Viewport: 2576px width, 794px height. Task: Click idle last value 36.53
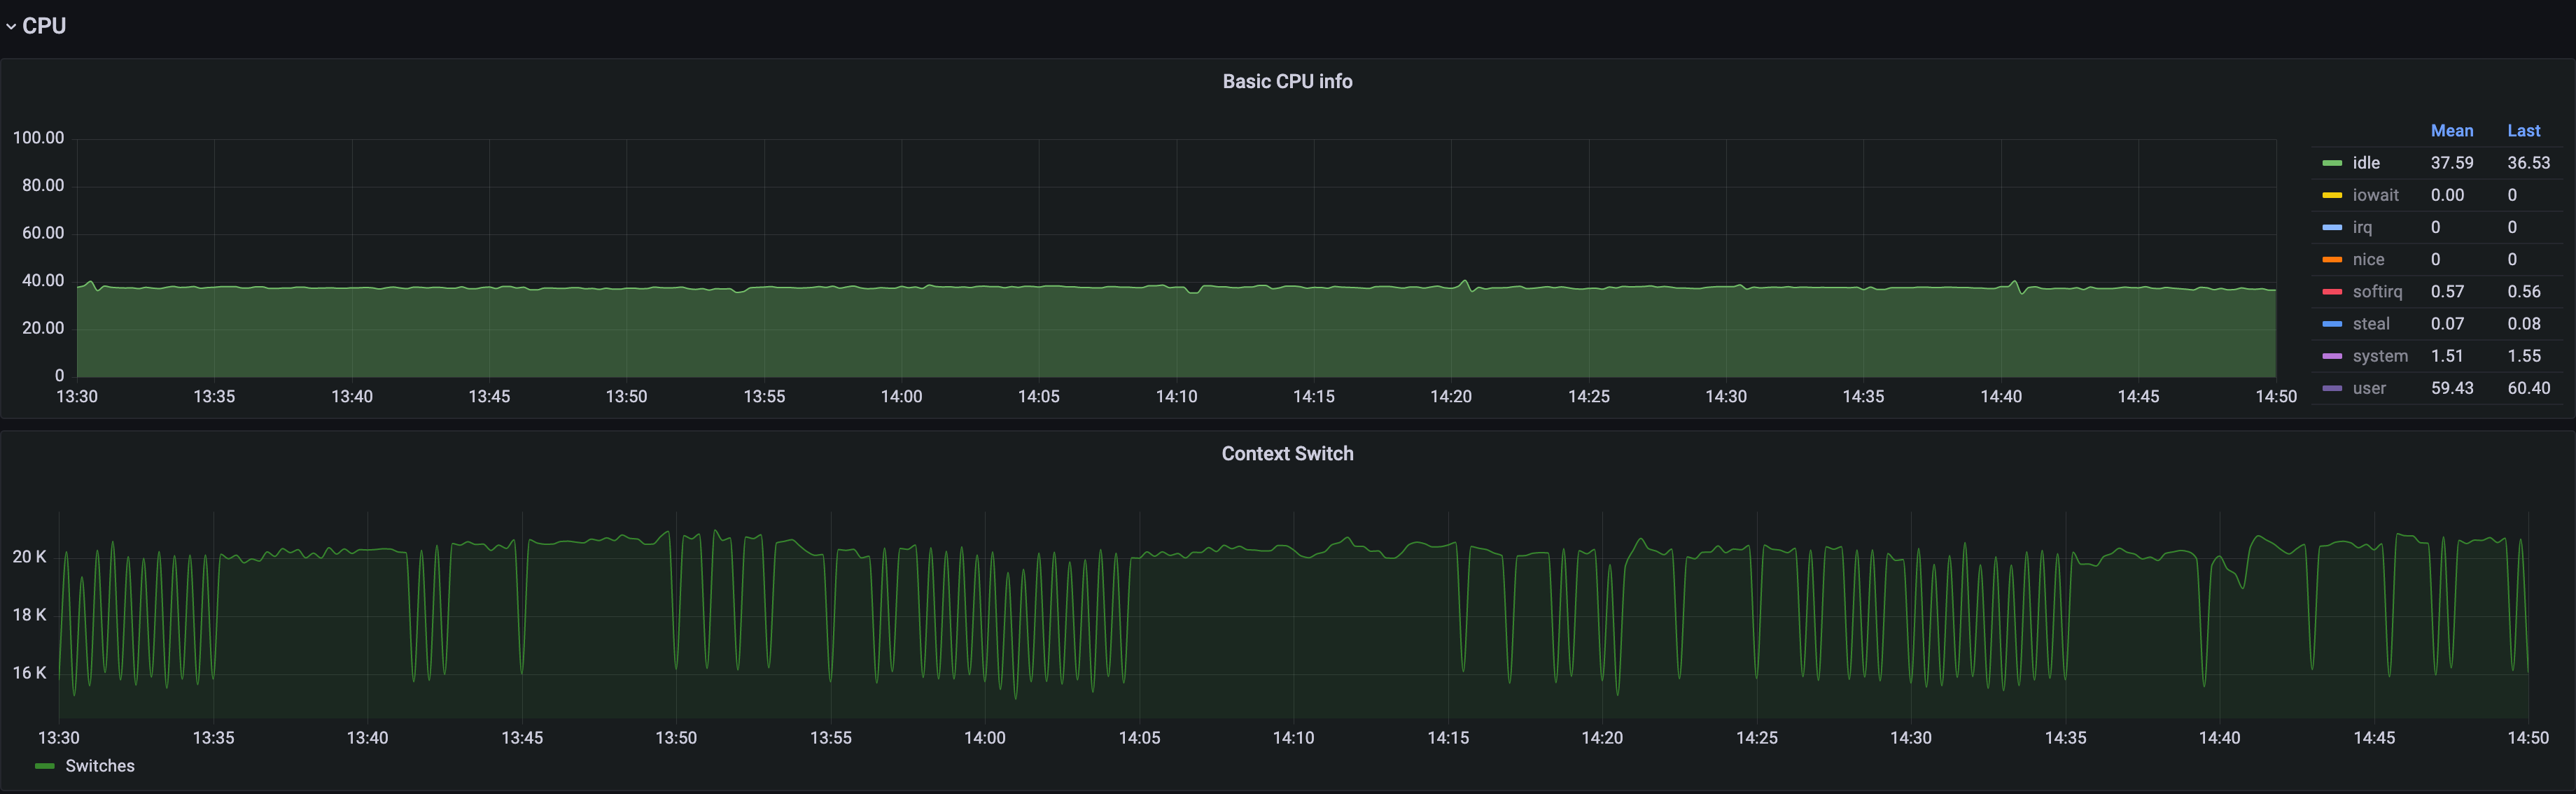(x=2528, y=163)
